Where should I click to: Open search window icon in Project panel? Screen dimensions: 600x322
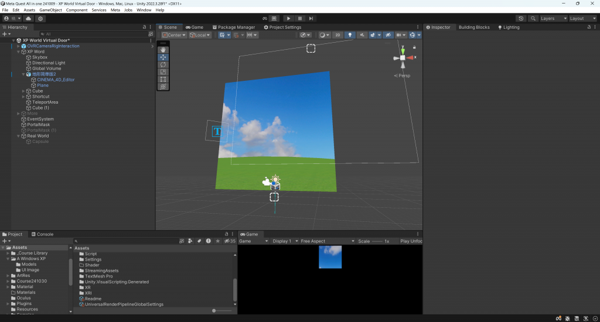pos(182,241)
